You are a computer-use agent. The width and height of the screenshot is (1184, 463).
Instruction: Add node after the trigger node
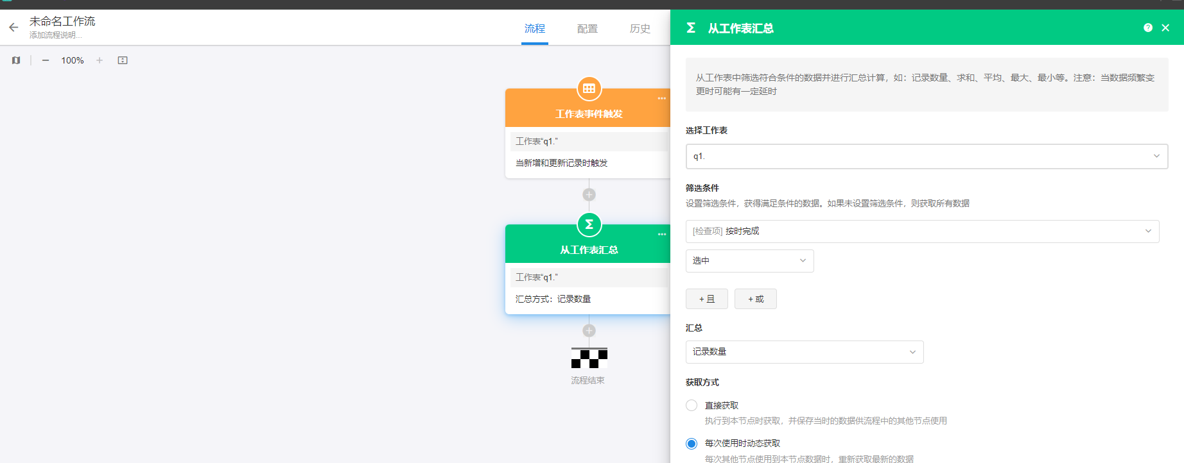[x=589, y=195]
